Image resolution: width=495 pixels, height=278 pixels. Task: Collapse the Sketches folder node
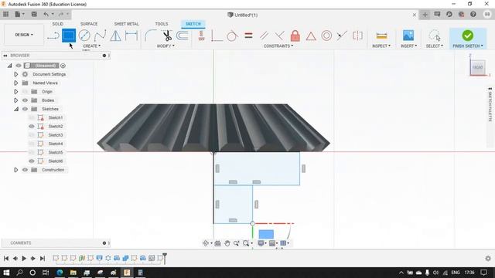(16, 109)
